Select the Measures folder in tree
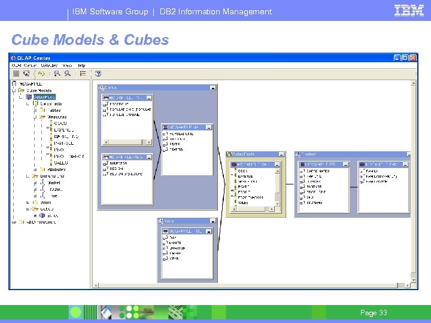Image resolution: width=431 pixels, height=323 pixels. (57, 117)
